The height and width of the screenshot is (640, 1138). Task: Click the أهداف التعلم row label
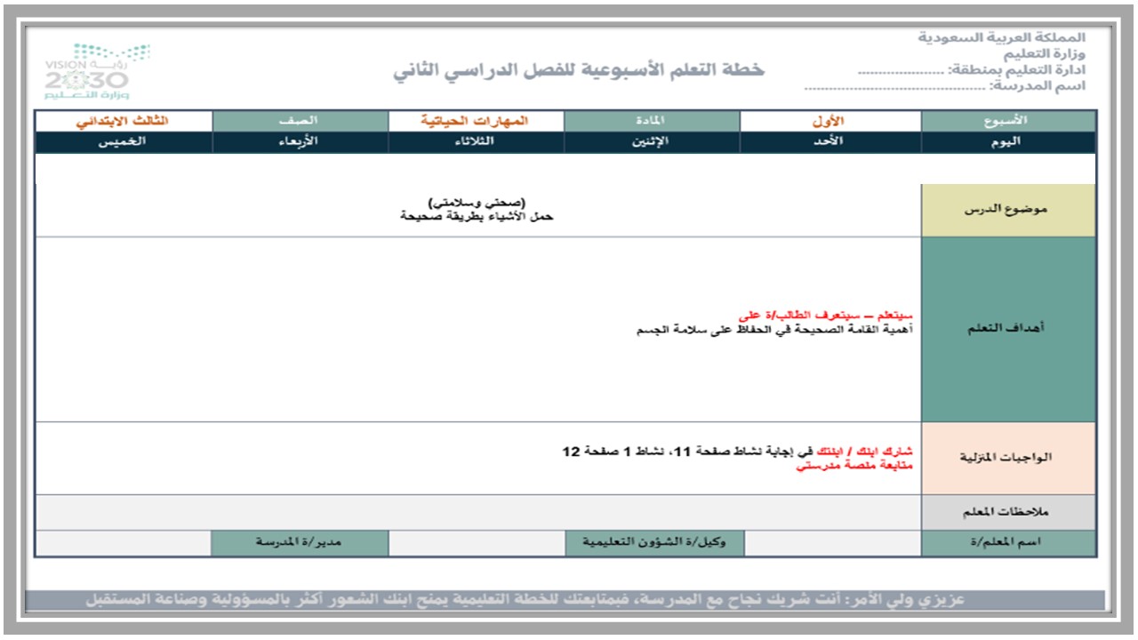1006,327
